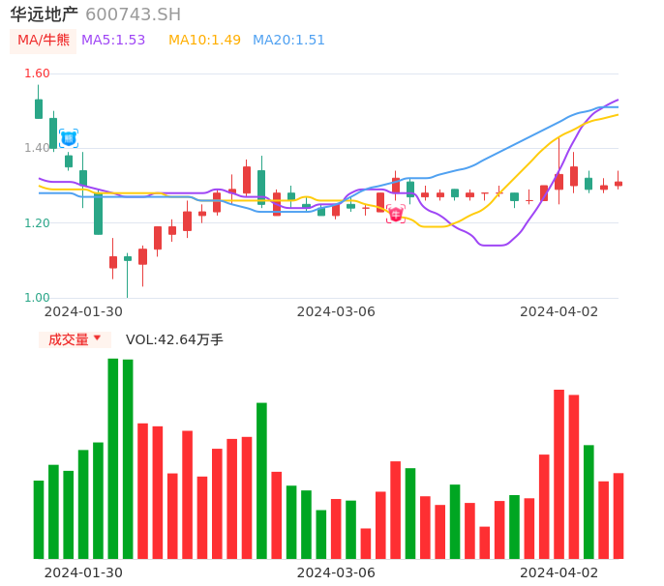
Task: Click the 1.40 price axis label
Action: [37, 148]
